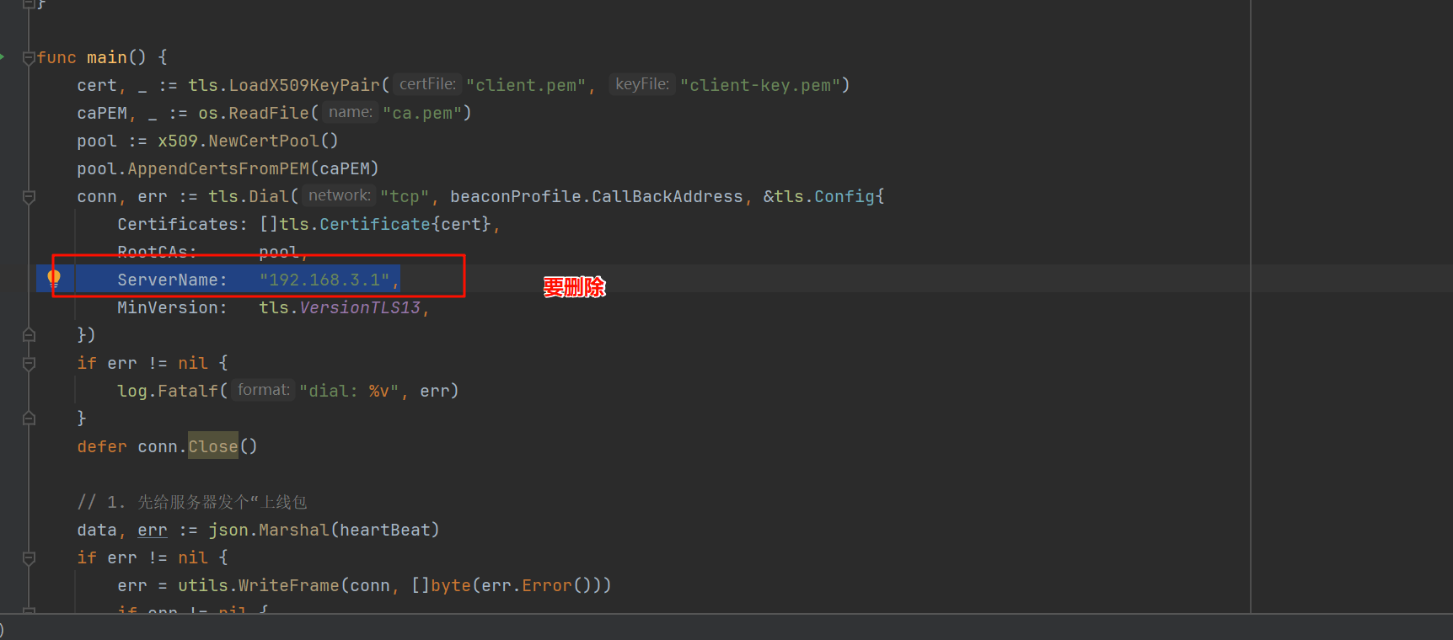This screenshot has width=1453, height=640.
Task: Fold the if block after json.Marshal
Action: pos(29,558)
